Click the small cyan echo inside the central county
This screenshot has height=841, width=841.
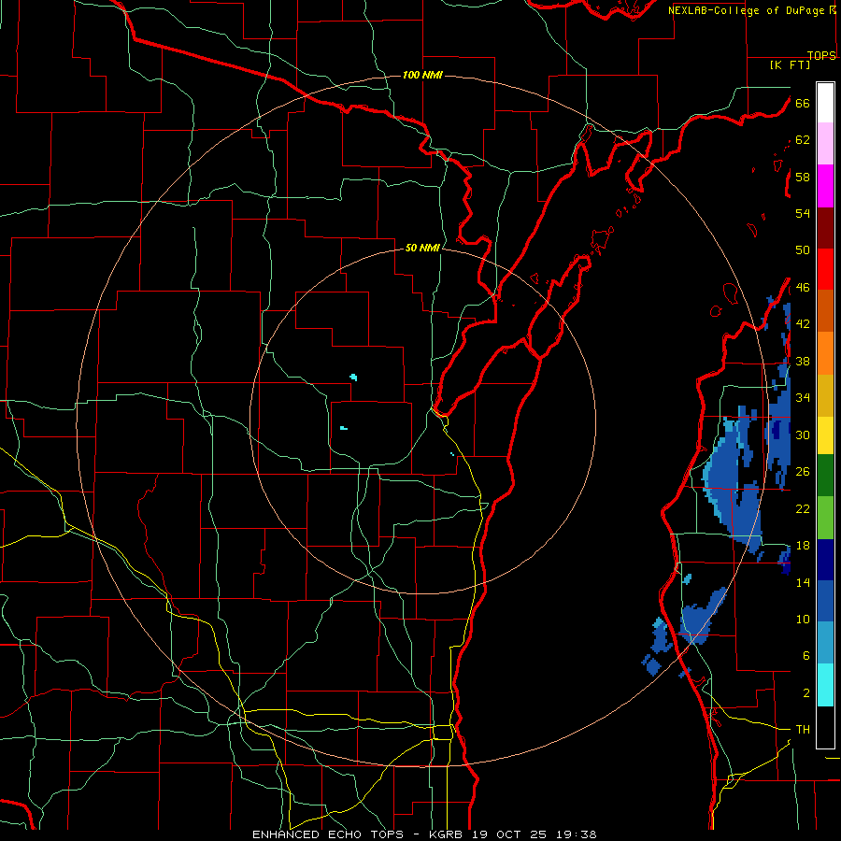tap(343, 428)
